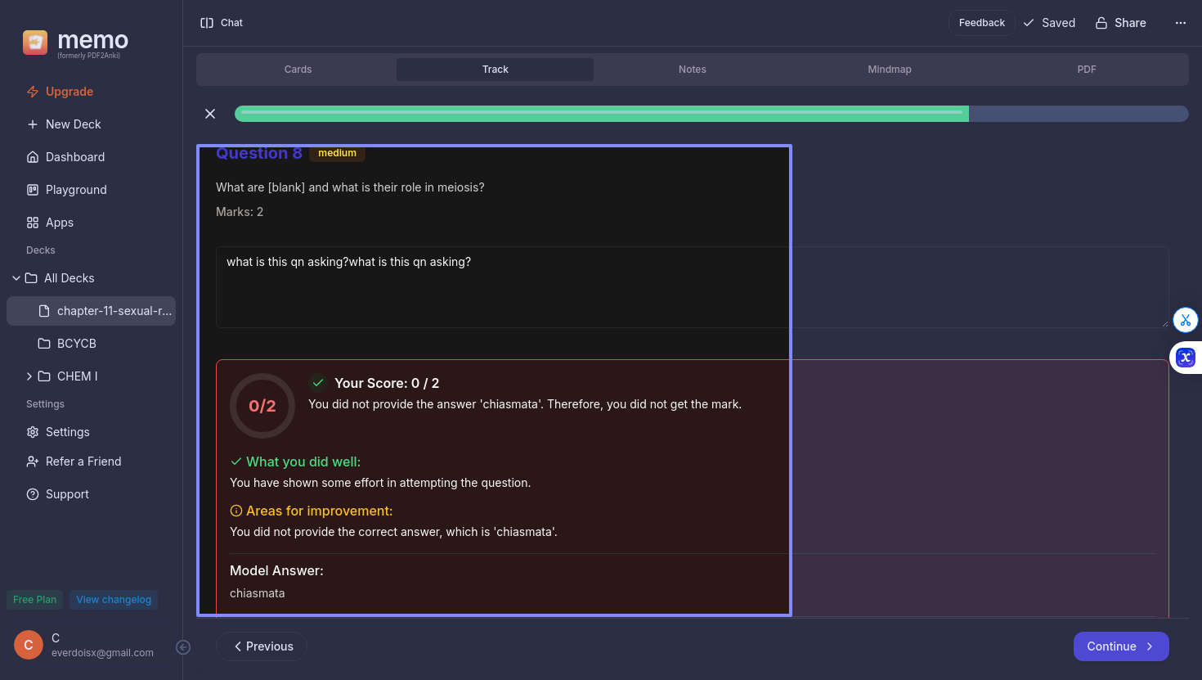Go back with Previous button
This screenshot has height=680, width=1202.
click(262, 646)
